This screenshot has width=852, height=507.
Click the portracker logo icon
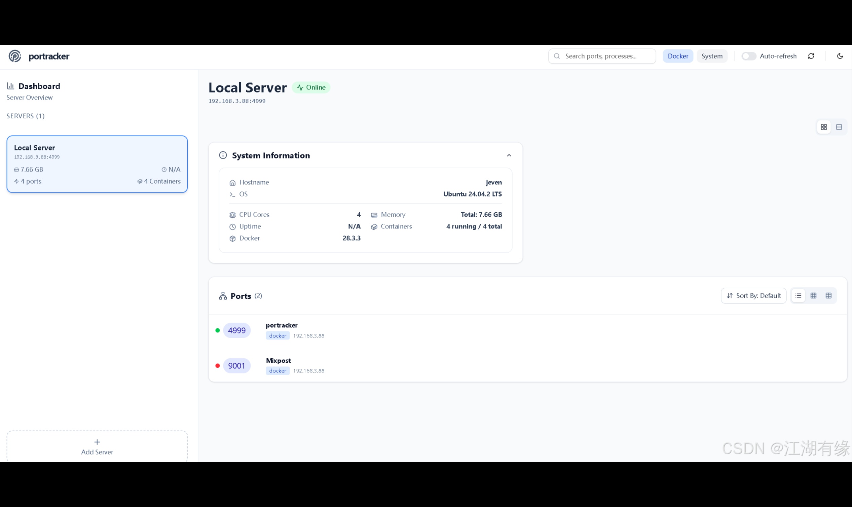[15, 56]
